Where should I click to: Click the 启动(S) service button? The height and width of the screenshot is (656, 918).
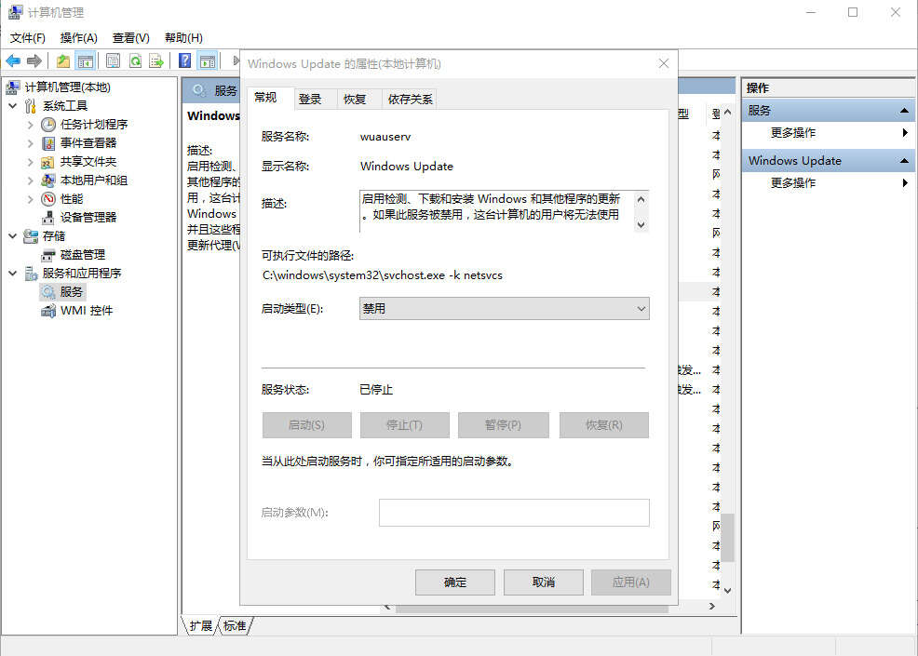point(307,425)
